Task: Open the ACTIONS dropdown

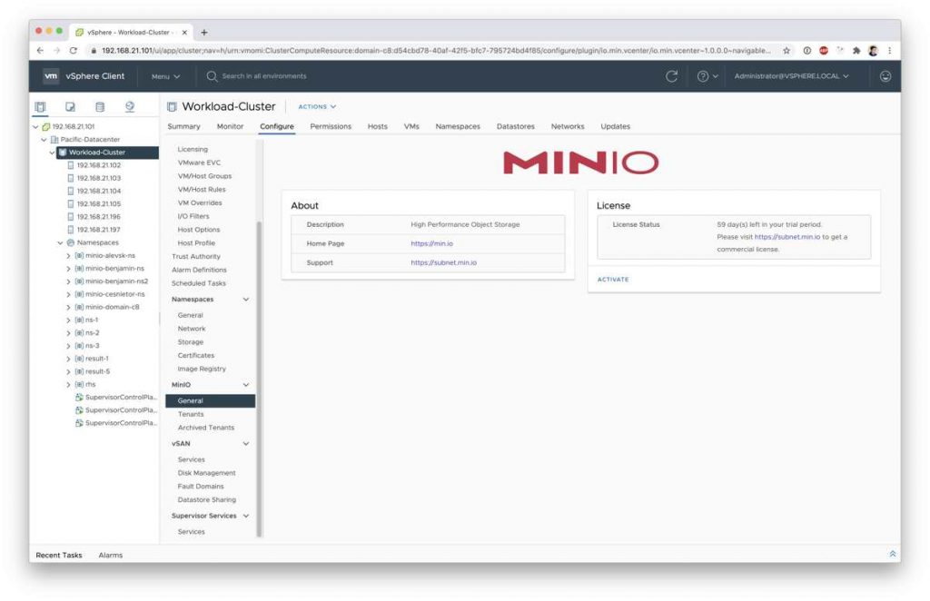Action: 317,106
